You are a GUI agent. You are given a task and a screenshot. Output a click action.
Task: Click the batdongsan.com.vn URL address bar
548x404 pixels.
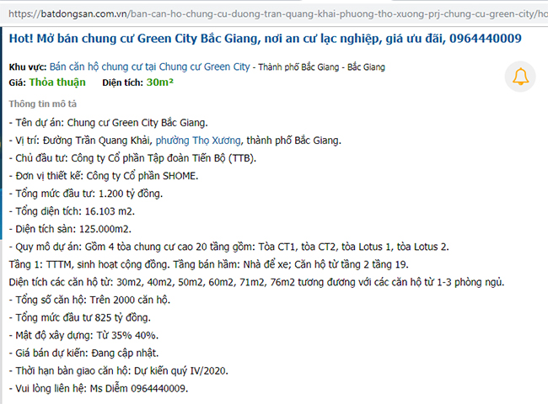tap(274, 13)
